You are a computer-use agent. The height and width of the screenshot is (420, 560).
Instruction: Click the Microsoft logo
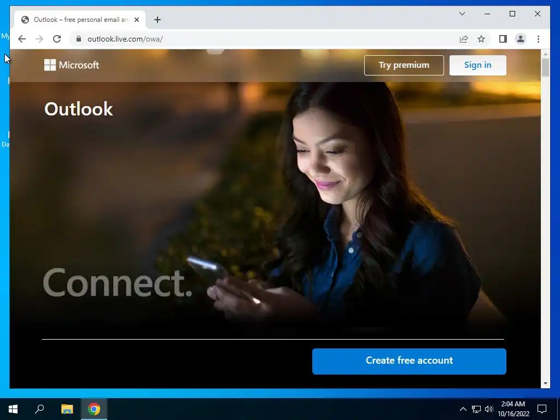pyautogui.click(x=72, y=65)
